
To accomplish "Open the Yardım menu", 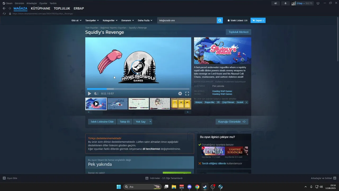I will pyautogui.click(x=53, y=3).
